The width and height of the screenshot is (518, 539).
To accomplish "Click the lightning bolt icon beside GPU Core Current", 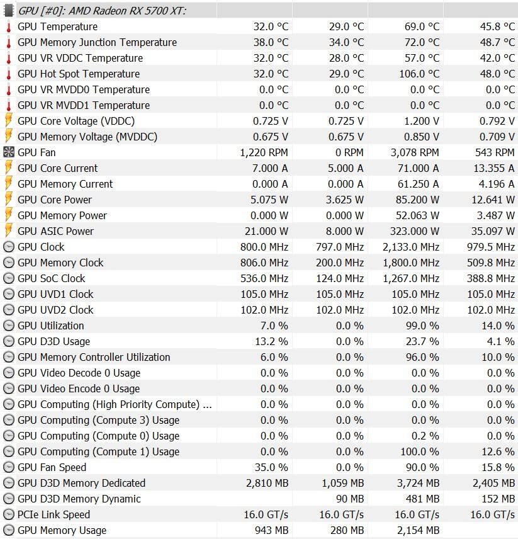I will (9, 168).
